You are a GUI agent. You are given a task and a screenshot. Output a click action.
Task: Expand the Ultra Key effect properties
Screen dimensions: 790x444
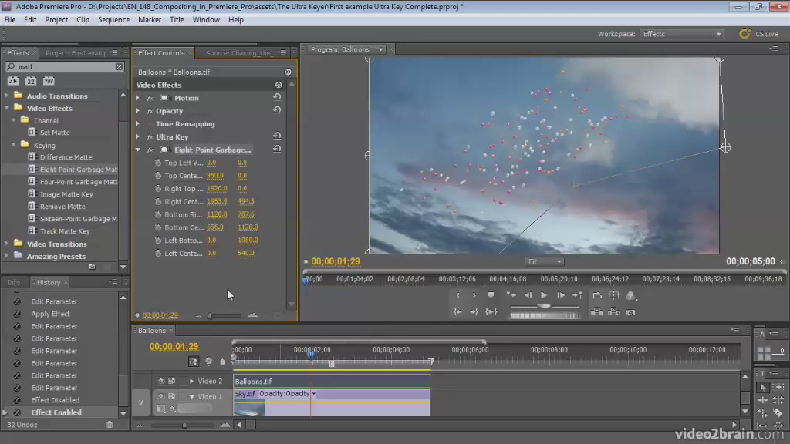137,136
